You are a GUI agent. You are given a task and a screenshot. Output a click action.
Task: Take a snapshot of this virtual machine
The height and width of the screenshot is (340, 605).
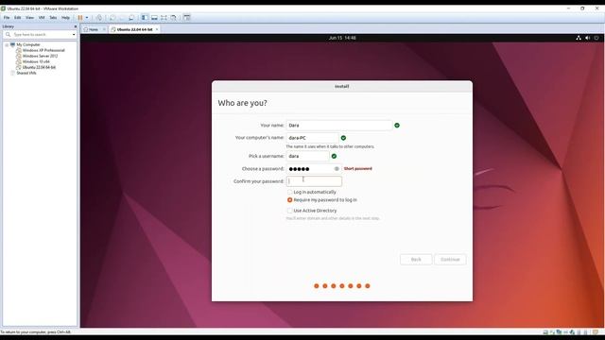pos(112,18)
